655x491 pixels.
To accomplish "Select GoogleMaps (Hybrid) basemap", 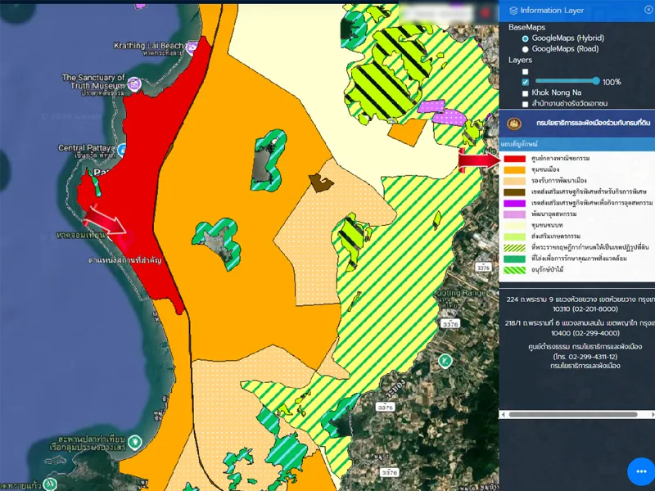I will point(526,38).
